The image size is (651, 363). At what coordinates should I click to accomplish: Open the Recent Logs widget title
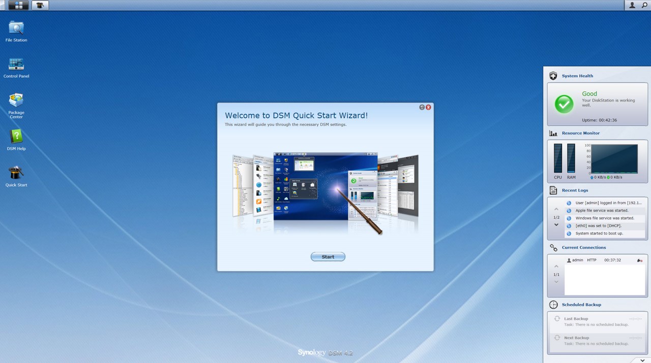(575, 190)
